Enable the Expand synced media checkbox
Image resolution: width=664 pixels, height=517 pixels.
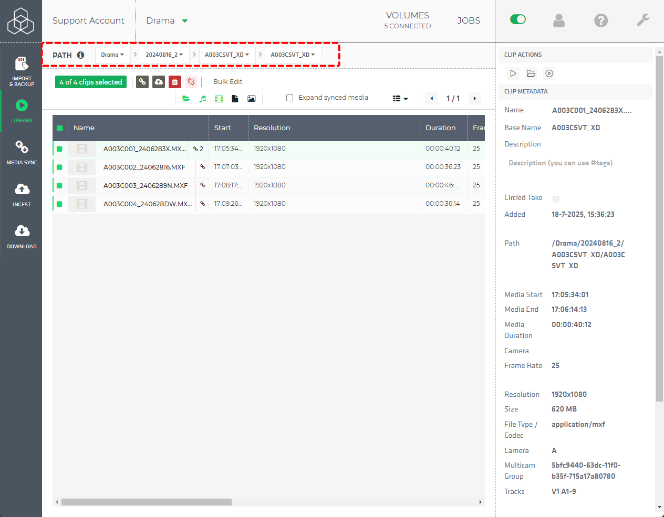pos(289,98)
